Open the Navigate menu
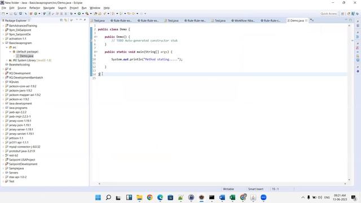This screenshot has height=203, width=361. (49, 8)
